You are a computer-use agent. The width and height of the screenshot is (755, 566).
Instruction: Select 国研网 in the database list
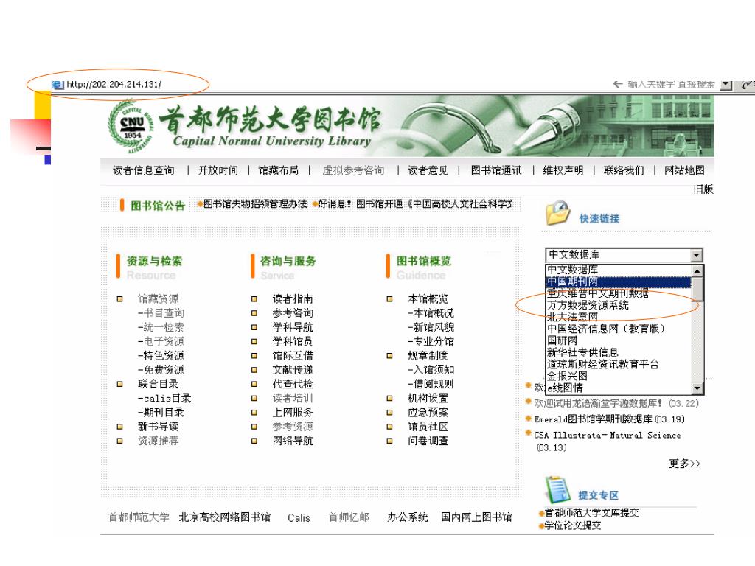[x=562, y=340]
